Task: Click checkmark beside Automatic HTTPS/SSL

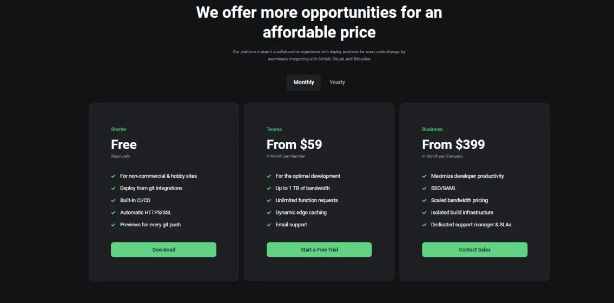Action: click(x=113, y=213)
